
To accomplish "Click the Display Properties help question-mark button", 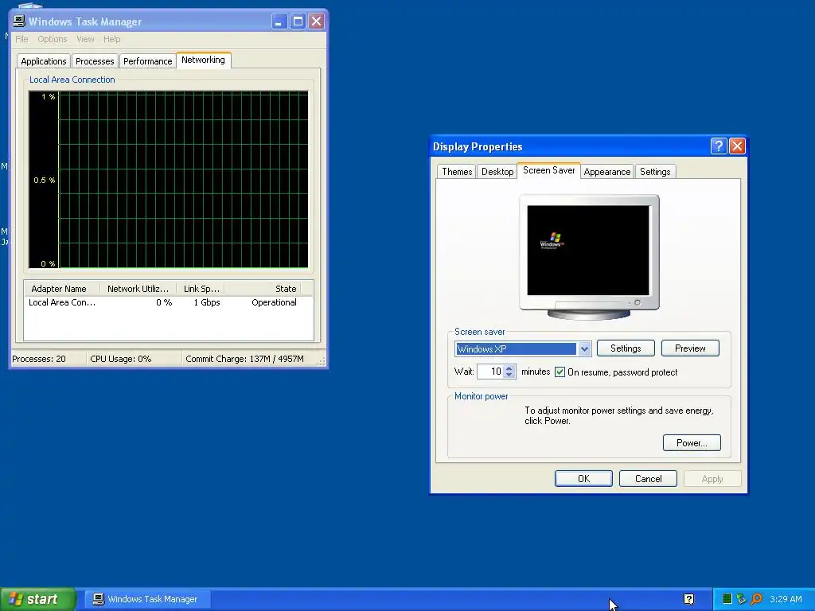I will tap(719, 146).
